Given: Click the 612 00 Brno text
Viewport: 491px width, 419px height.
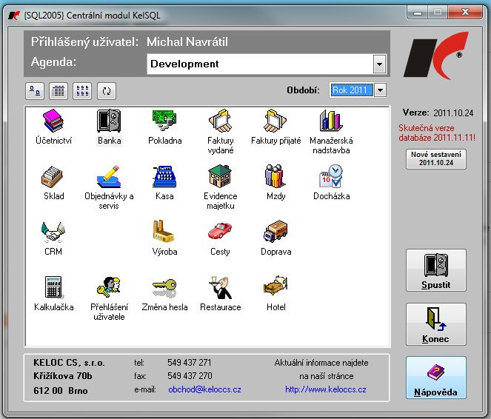Looking at the screenshot, I should pyautogui.click(x=61, y=391).
